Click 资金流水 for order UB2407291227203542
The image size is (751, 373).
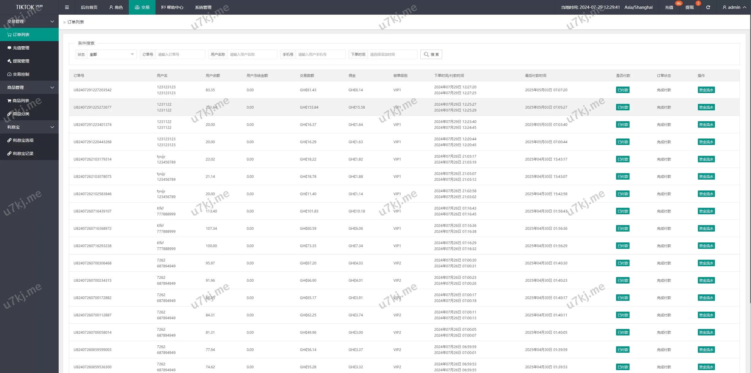[x=706, y=90]
